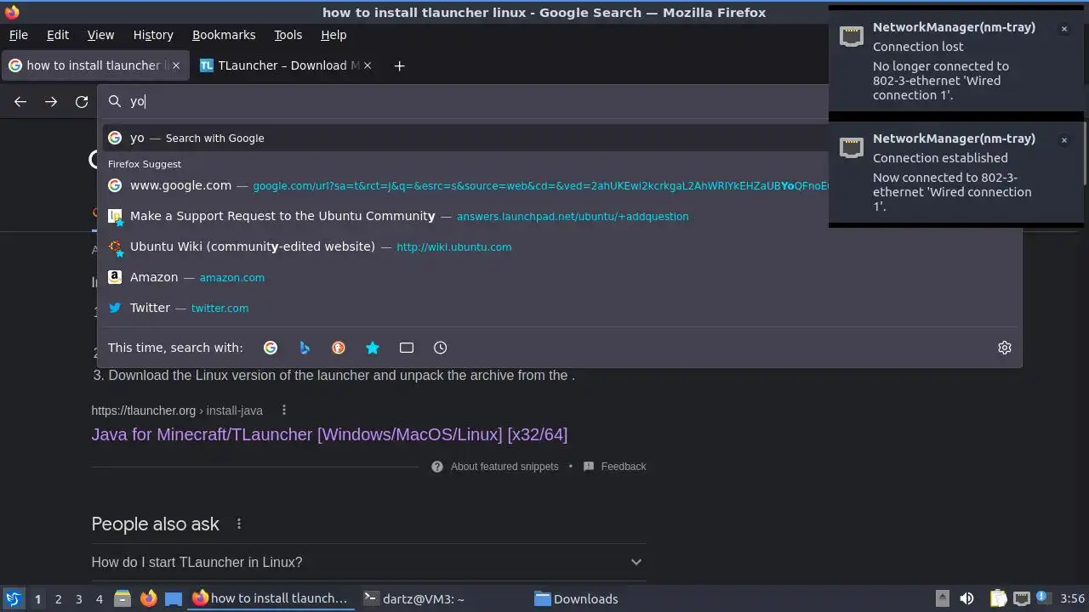Image resolution: width=1089 pixels, height=612 pixels.
Task: Search this time in open Tabs
Action: tap(407, 348)
